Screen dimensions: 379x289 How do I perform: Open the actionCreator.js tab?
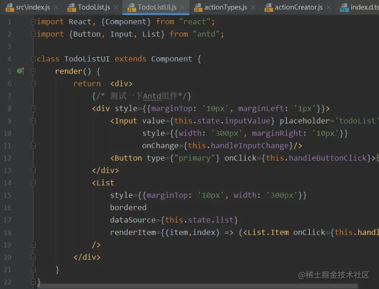(298, 7)
